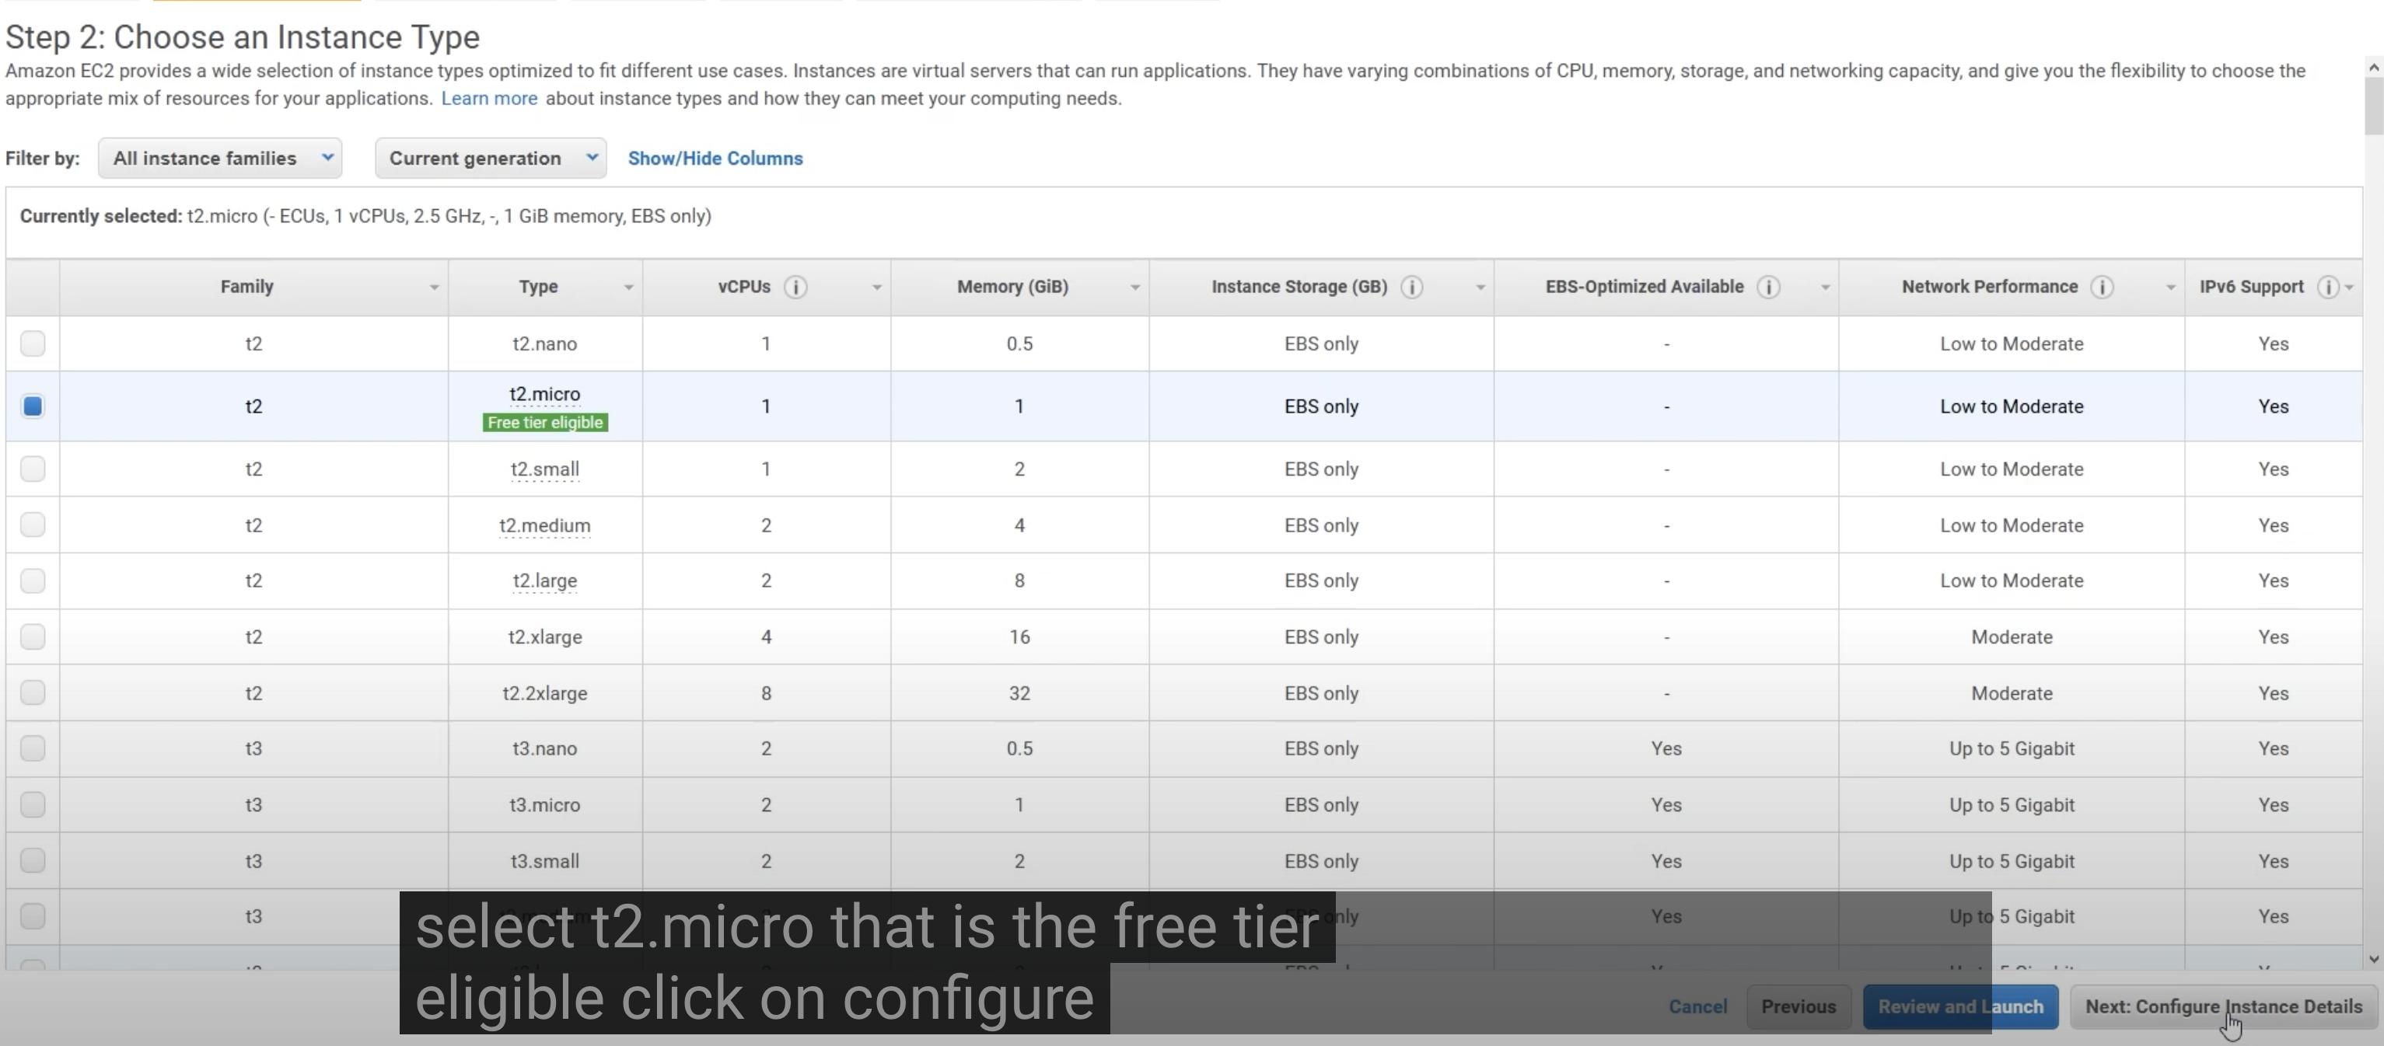The height and width of the screenshot is (1046, 2384).
Task: Open Memory (GiB) column sort arrow
Action: pos(1134,288)
